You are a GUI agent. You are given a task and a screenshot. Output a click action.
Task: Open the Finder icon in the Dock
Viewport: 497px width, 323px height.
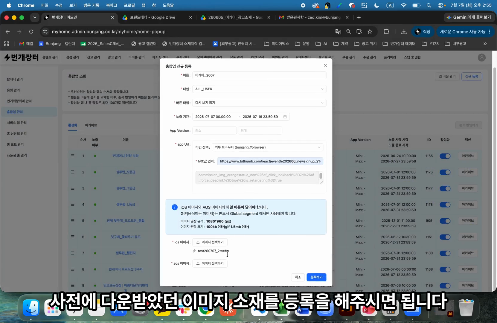(x=31, y=307)
